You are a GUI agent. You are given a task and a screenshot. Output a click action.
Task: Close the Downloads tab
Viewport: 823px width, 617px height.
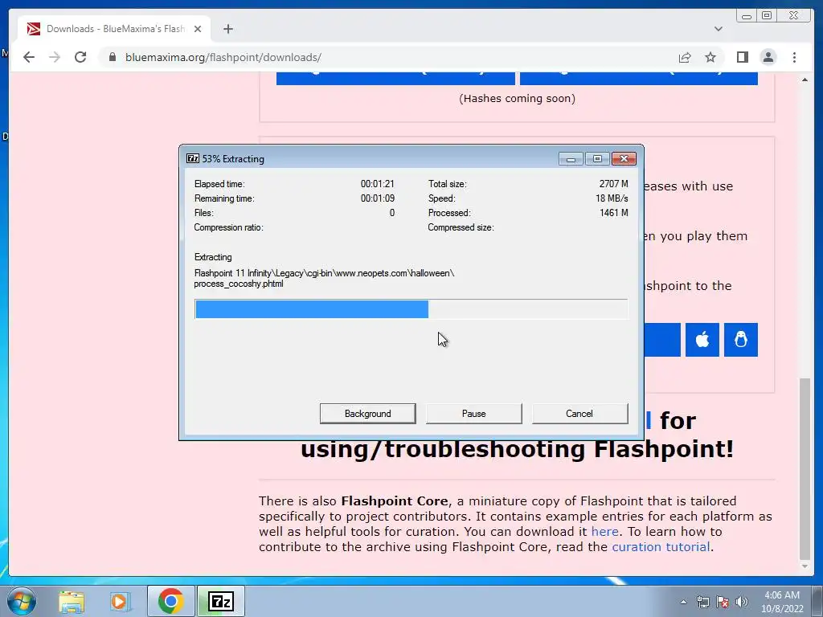[x=198, y=29]
